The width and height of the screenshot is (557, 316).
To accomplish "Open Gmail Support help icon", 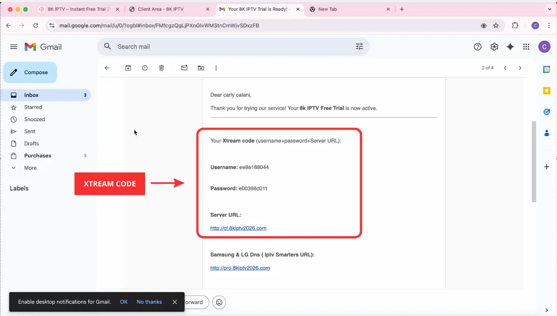I will [478, 47].
